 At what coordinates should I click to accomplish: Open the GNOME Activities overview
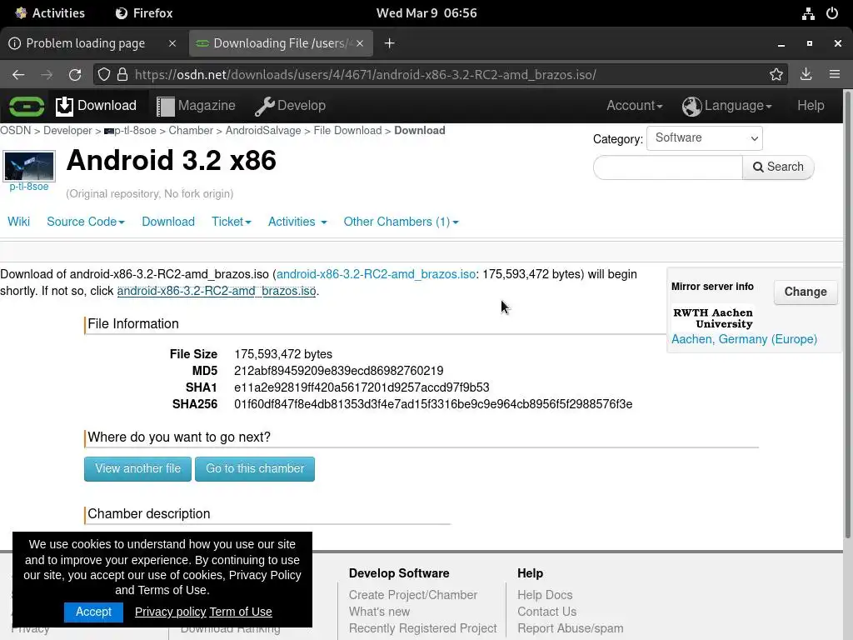[x=50, y=13]
